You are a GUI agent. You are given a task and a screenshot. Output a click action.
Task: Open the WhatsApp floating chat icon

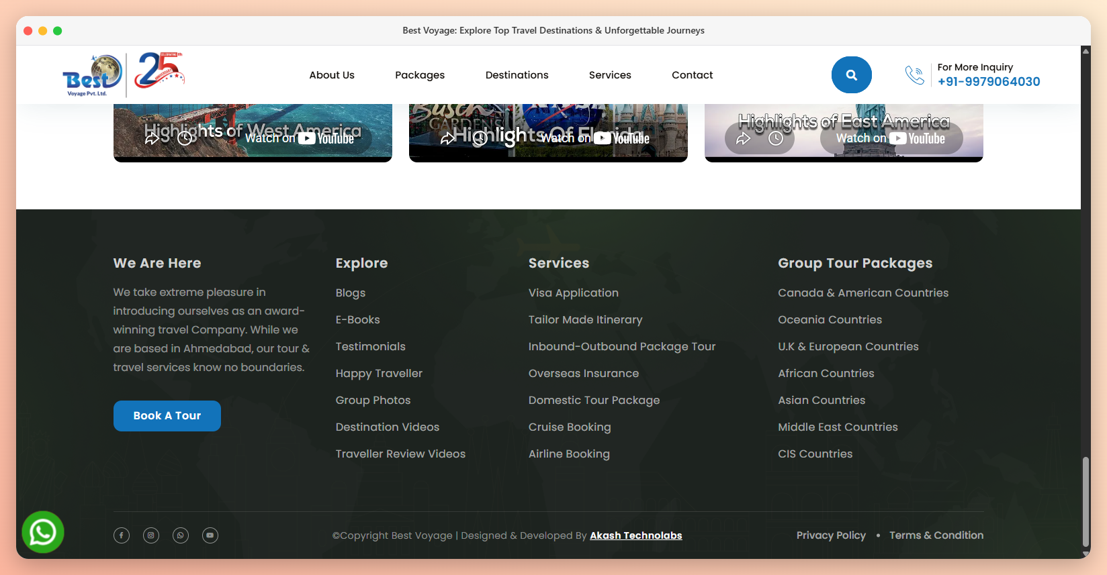pos(43,532)
